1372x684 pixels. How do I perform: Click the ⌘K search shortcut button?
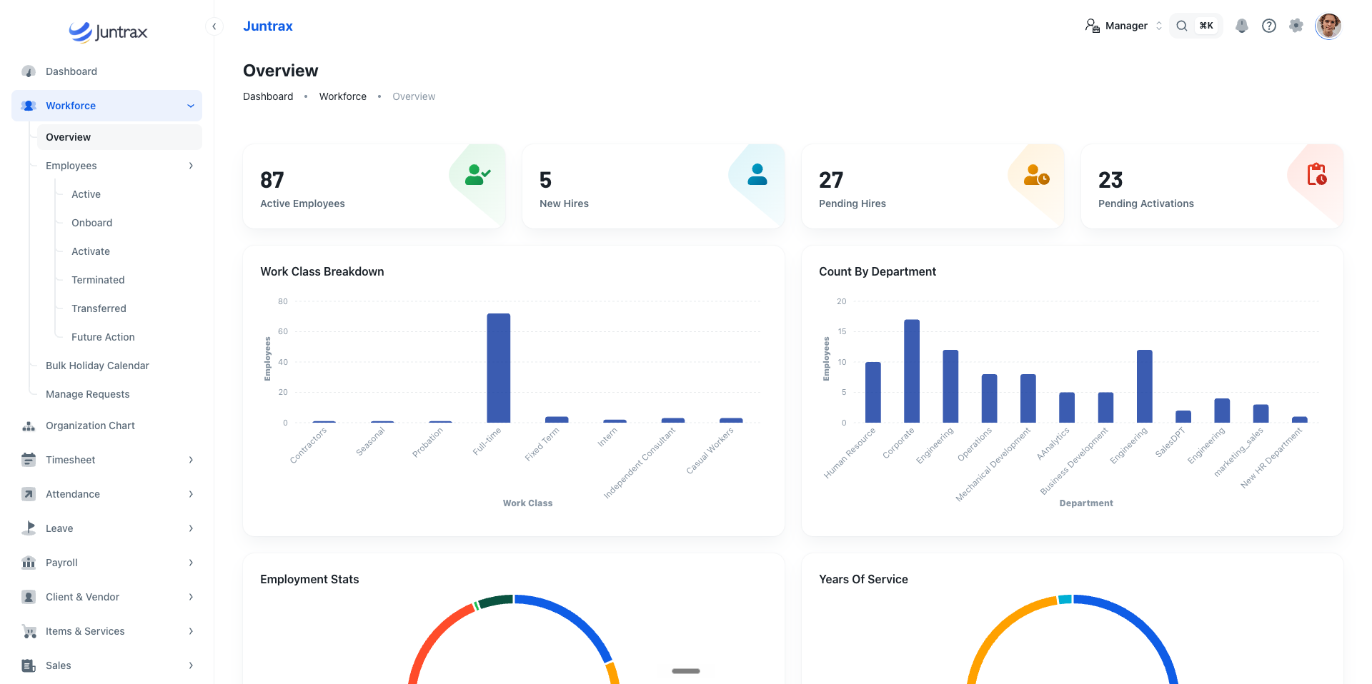pos(1206,26)
